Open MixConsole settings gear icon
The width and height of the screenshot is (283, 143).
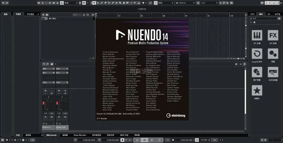point(236,64)
